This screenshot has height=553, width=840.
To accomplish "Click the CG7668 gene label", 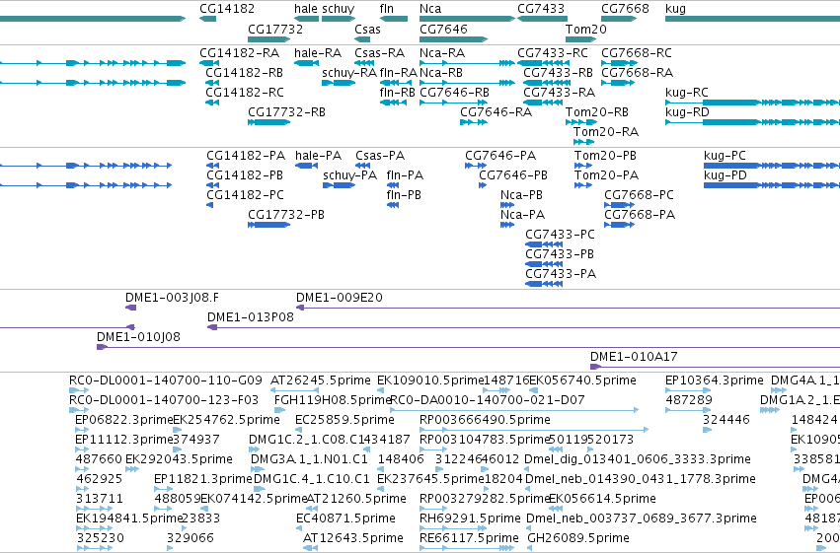I will coord(625,9).
